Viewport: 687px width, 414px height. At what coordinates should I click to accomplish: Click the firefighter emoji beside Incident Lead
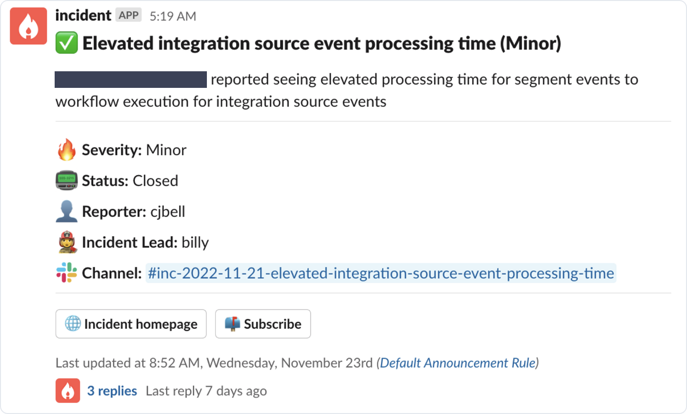pos(67,242)
